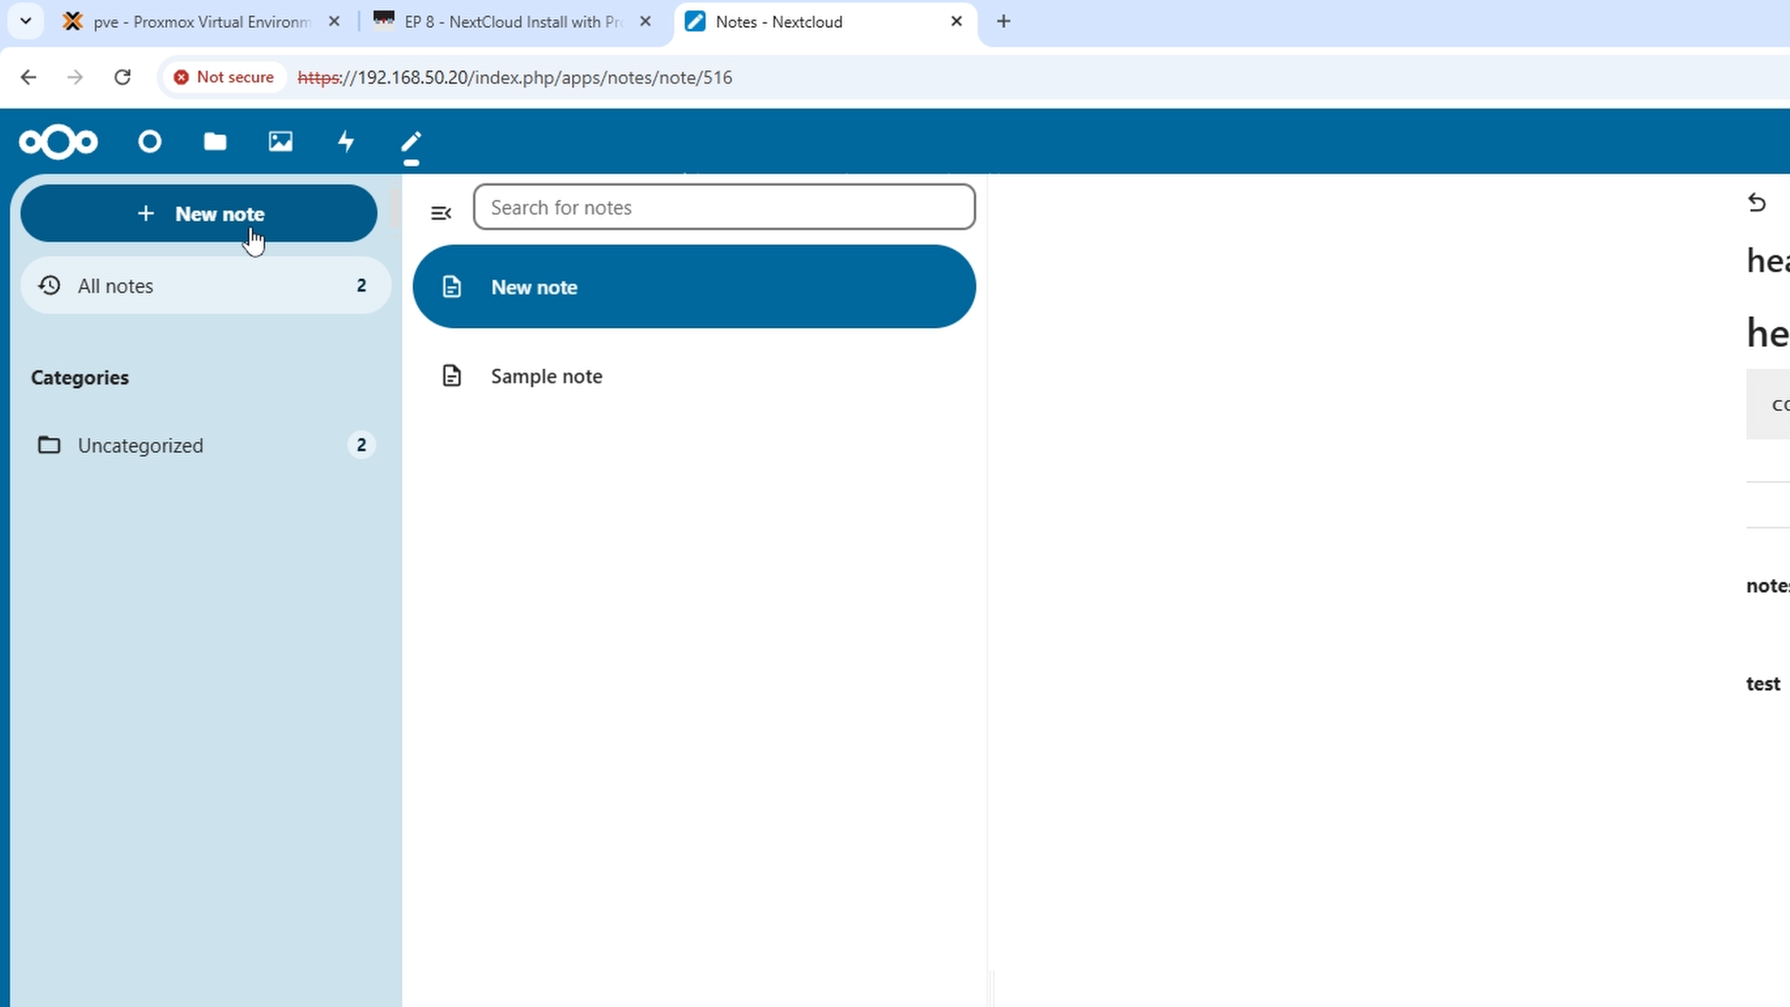Image resolution: width=1790 pixels, height=1007 pixels.
Task: Click the address bar URL
Action: click(x=515, y=77)
